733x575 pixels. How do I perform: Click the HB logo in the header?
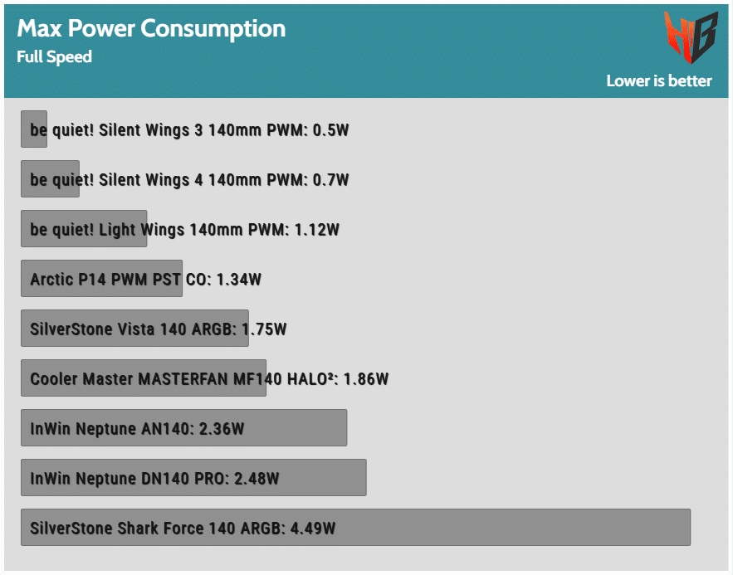tap(690, 37)
